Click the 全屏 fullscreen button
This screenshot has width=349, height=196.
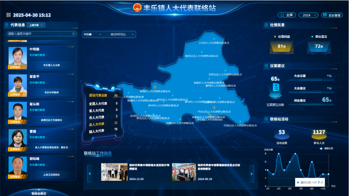click(x=288, y=15)
